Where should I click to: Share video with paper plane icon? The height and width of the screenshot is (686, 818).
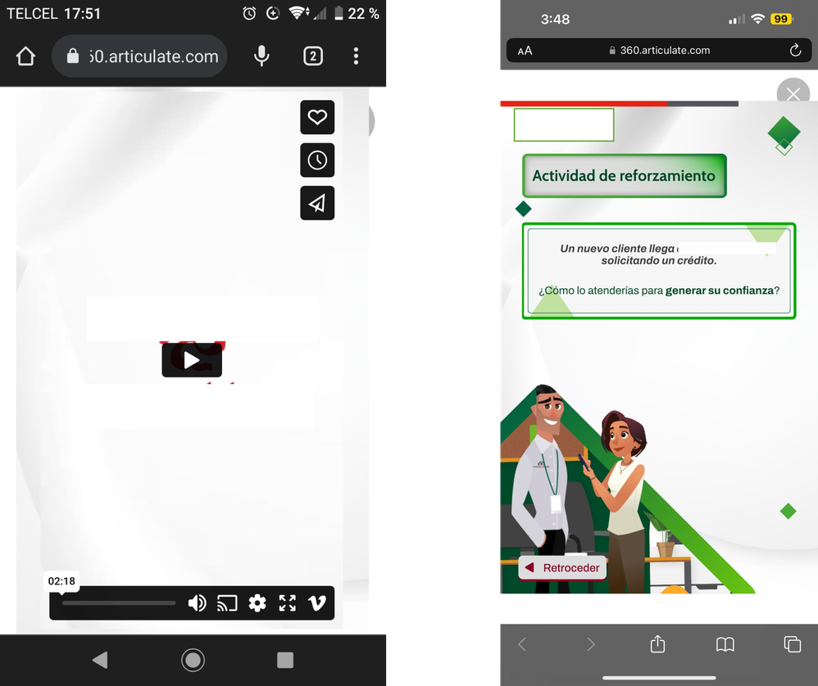317,203
